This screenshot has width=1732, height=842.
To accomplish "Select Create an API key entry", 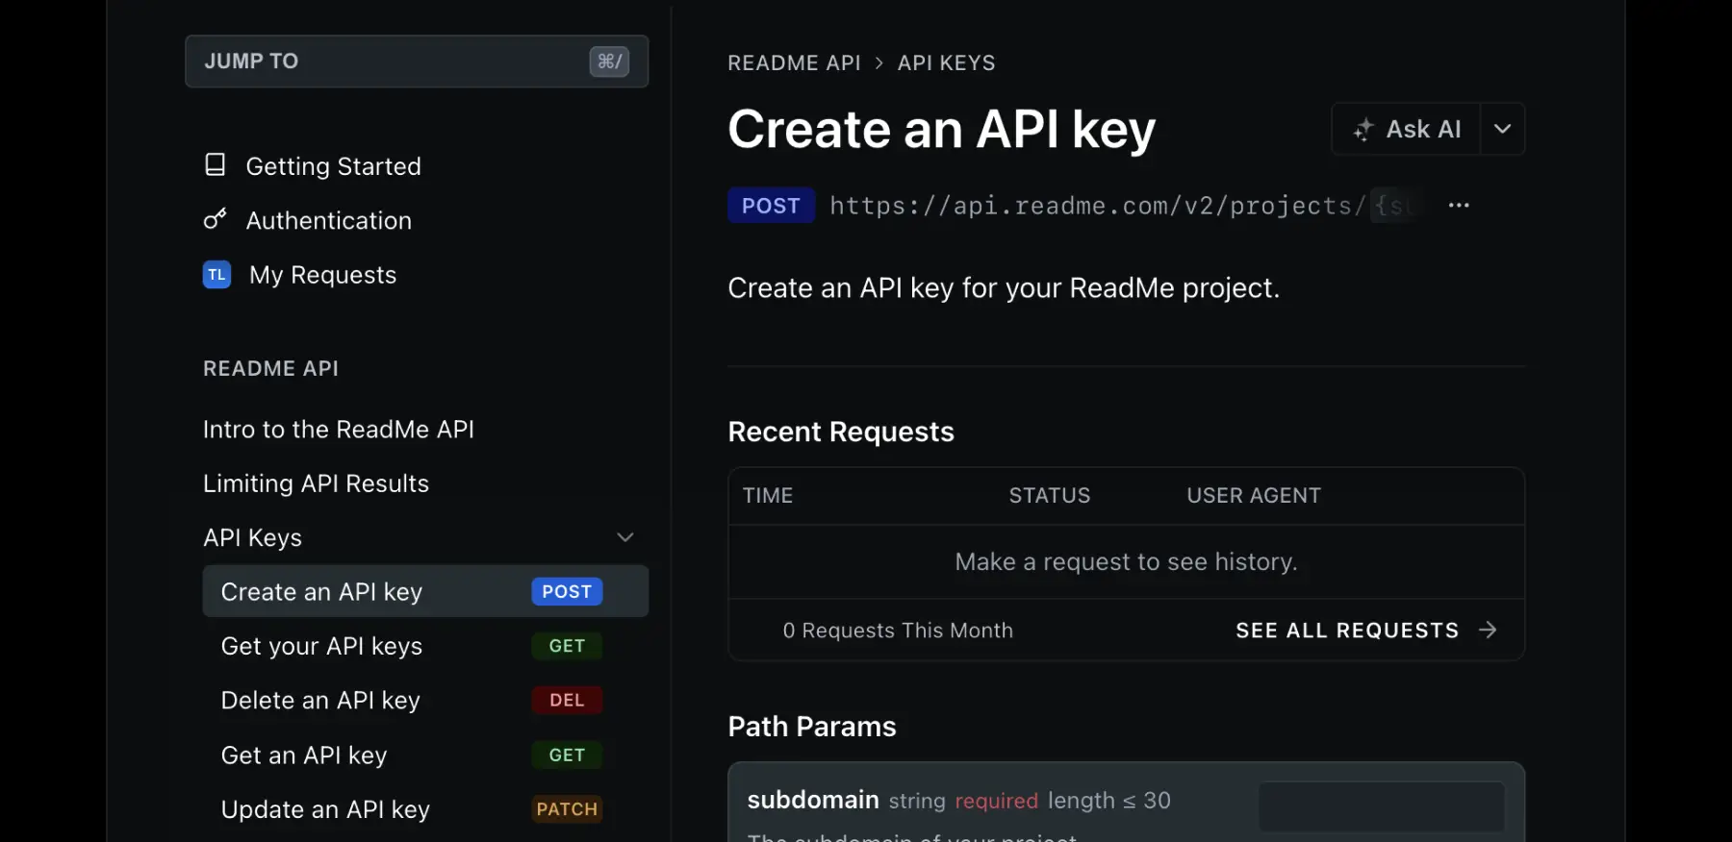I will [425, 591].
